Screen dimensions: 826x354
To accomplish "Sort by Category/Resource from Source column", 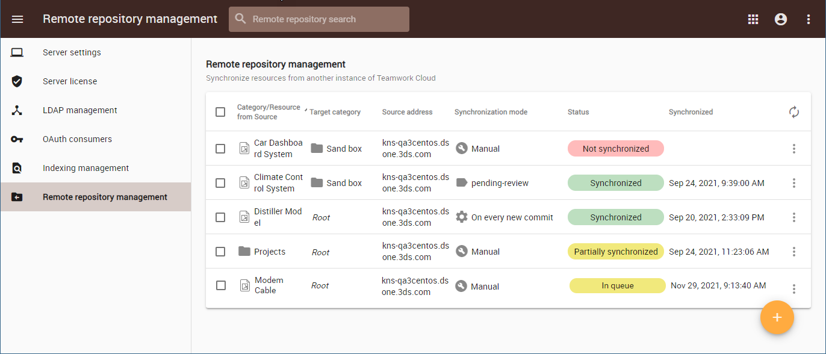I will coord(268,112).
